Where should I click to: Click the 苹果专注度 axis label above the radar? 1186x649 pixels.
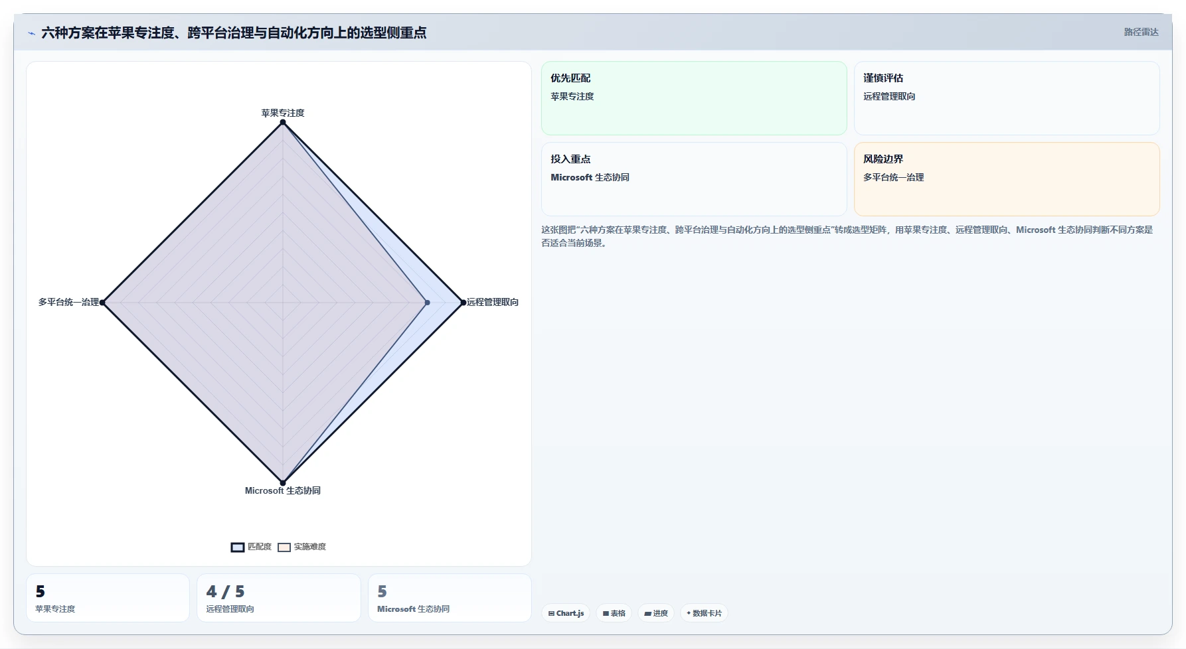[283, 113]
